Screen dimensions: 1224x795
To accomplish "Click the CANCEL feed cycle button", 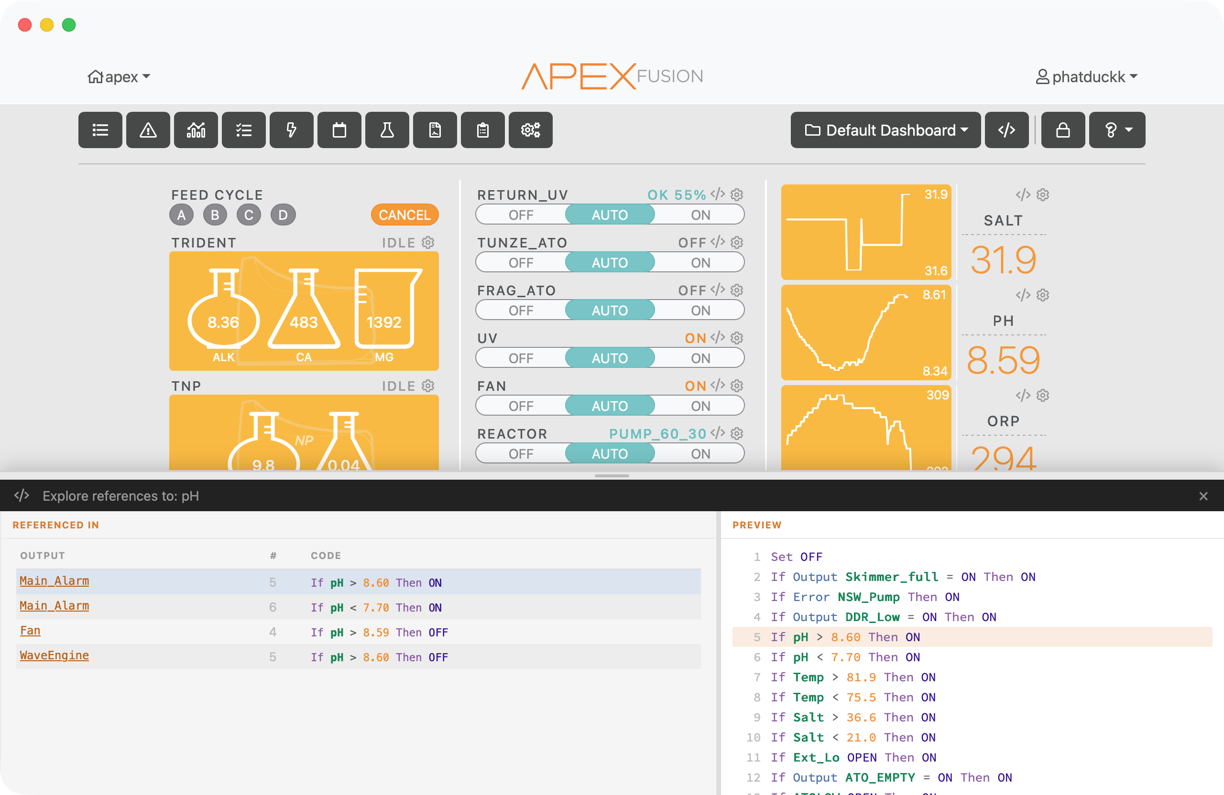I will click(405, 215).
